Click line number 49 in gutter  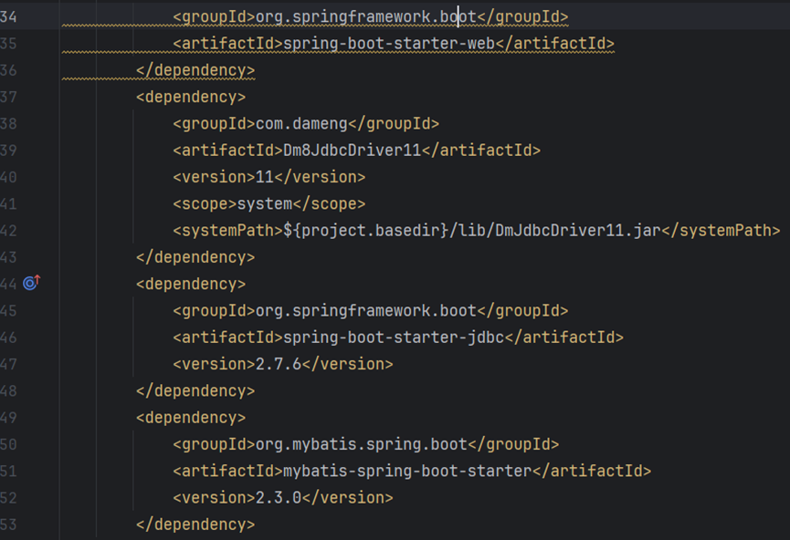click(8, 417)
